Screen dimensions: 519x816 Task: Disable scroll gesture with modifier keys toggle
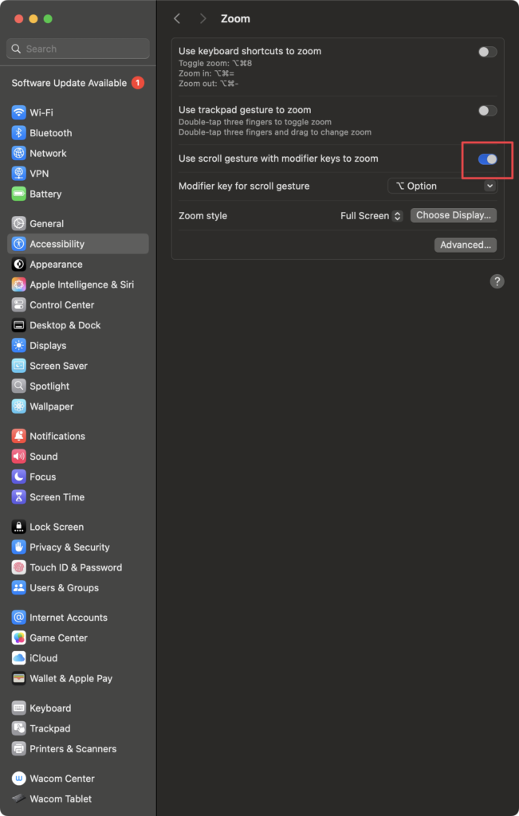coord(487,159)
